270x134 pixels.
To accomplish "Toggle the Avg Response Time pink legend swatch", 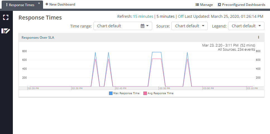I will (x=145, y=93).
